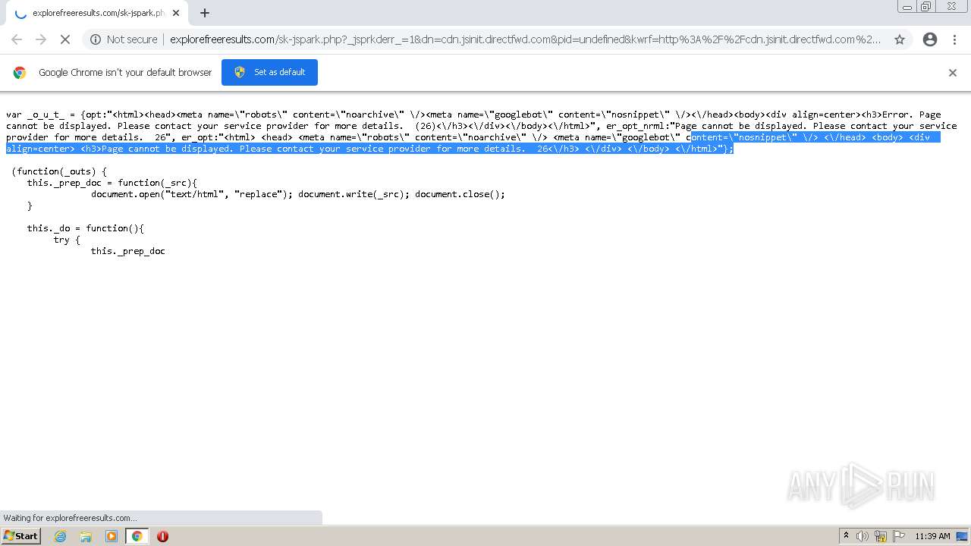Click the 'try {' code line

coord(67,240)
